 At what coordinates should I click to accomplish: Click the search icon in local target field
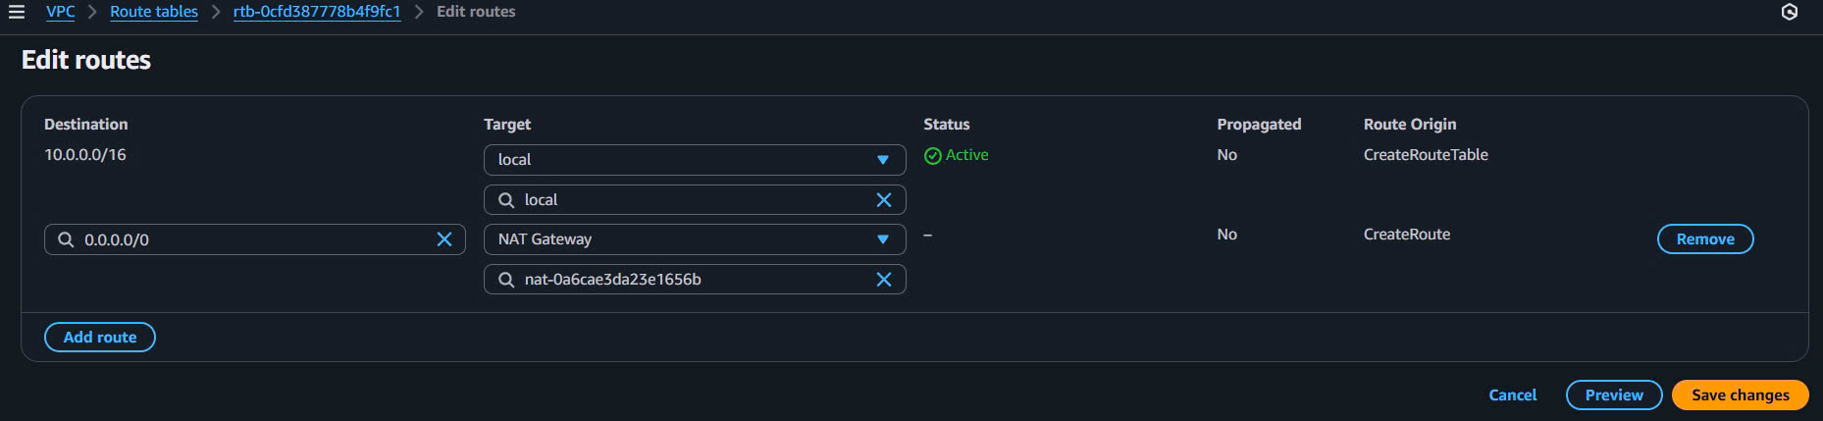coord(506,200)
